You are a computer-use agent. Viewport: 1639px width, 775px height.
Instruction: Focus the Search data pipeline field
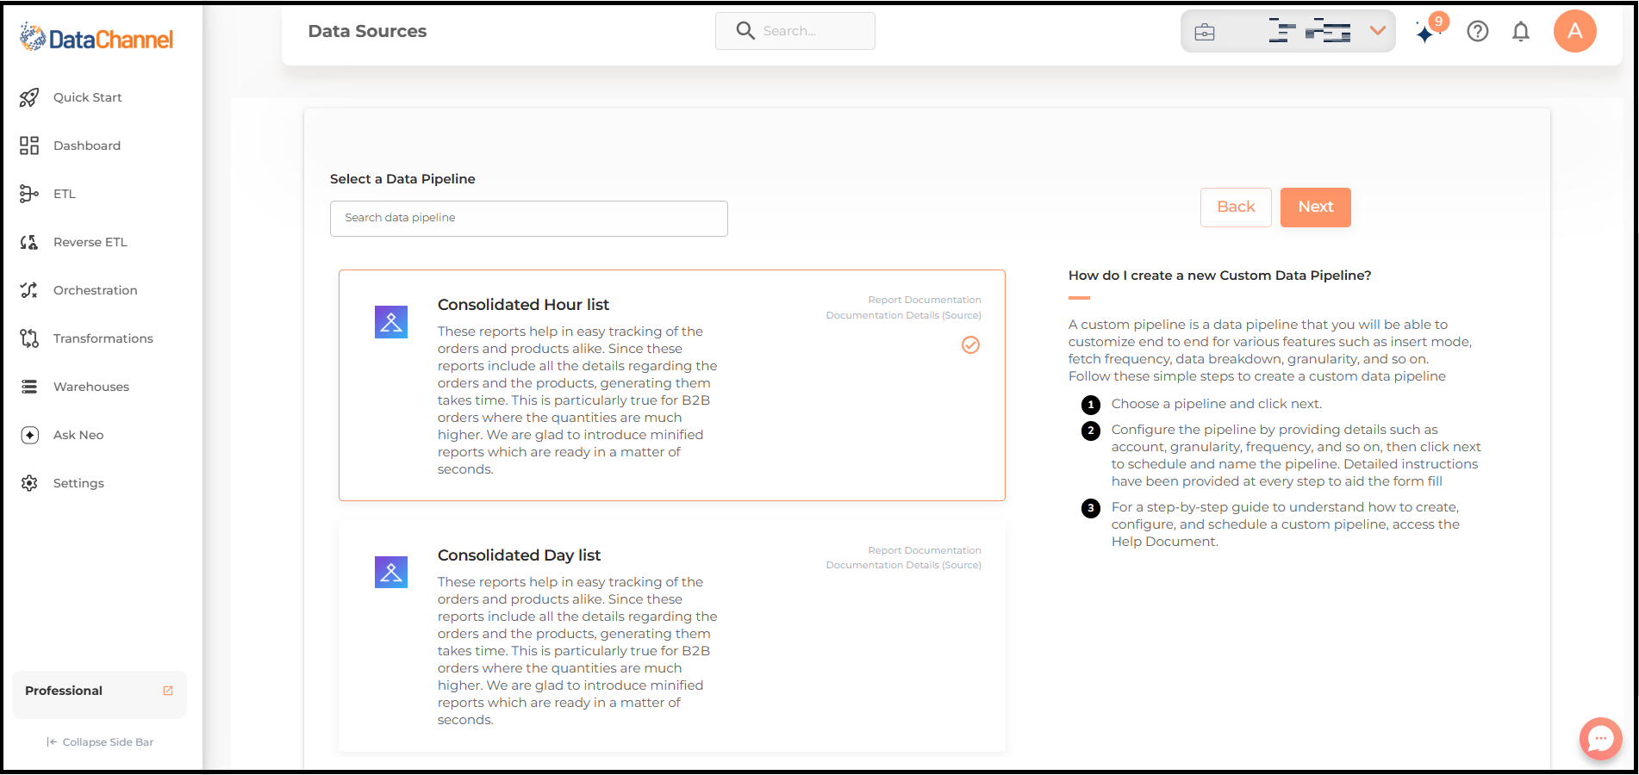(529, 219)
